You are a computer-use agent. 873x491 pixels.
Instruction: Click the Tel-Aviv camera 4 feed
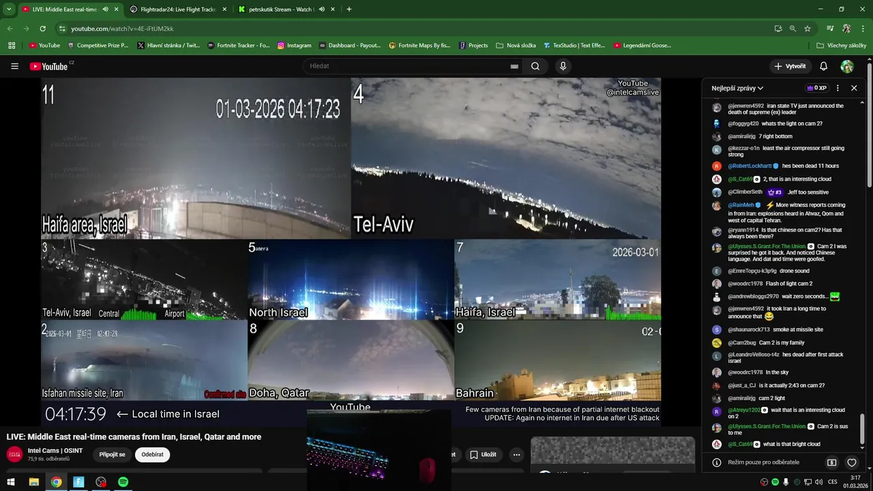point(506,158)
